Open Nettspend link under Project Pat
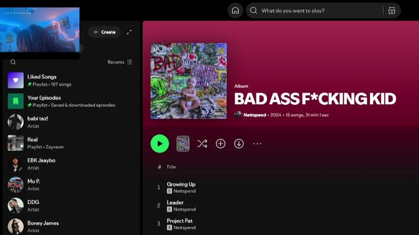 tap(184, 227)
